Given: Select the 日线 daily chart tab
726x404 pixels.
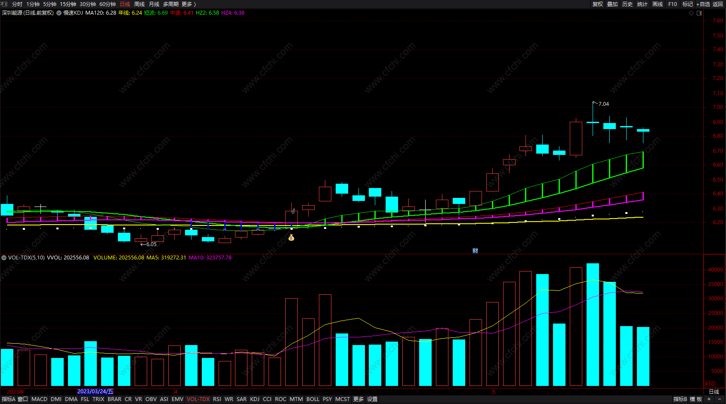Looking at the screenshot, I should click(x=125, y=4).
